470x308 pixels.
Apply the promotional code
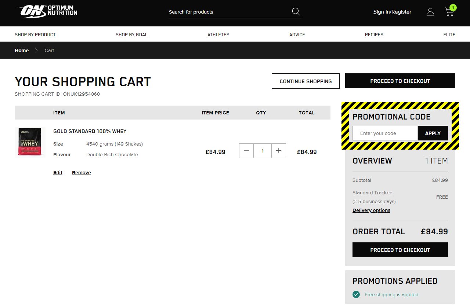(x=433, y=133)
